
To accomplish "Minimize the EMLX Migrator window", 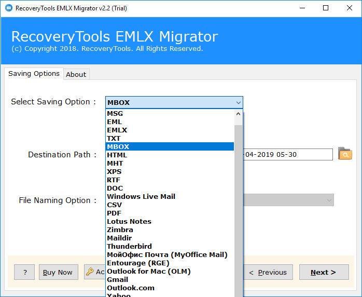I will (x=302, y=8).
